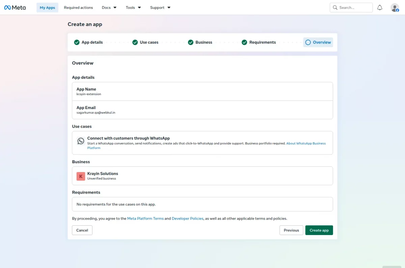Viewport: 405px width, 268px height.
Task: Click the Meta logo
Action: coord(15,7)
